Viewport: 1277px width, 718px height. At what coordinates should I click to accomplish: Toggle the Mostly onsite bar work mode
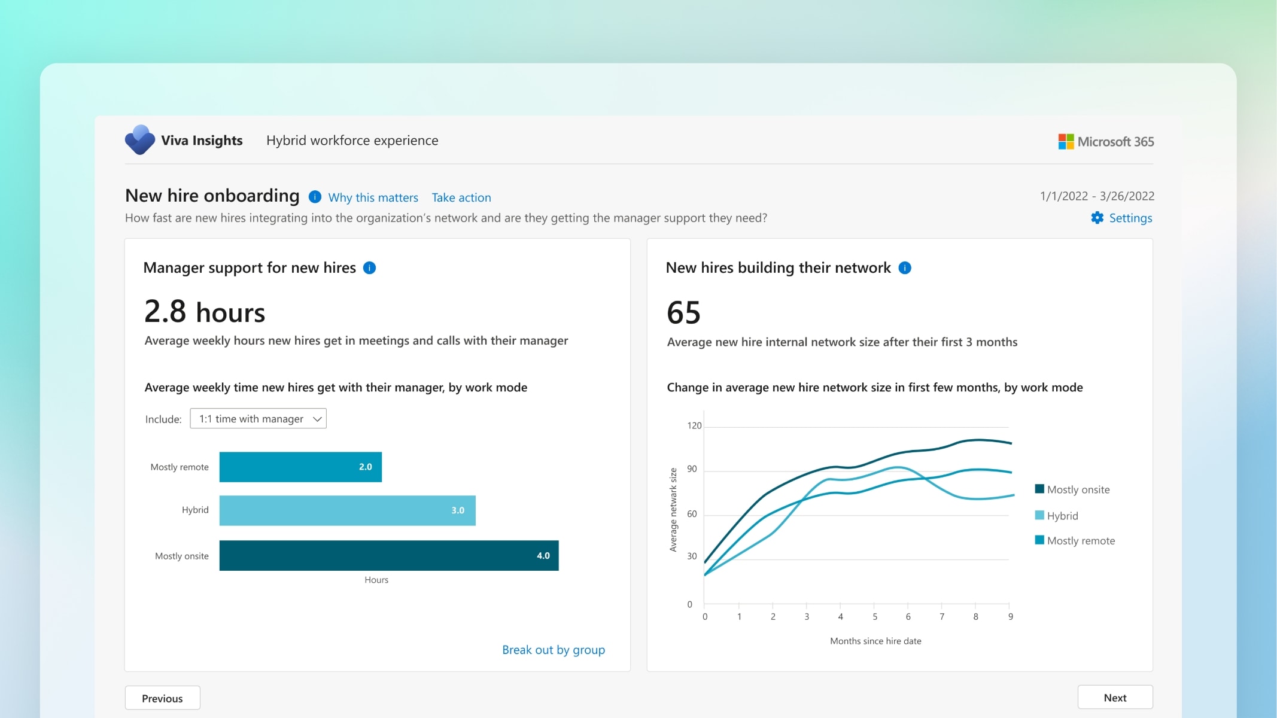[388, 555]
